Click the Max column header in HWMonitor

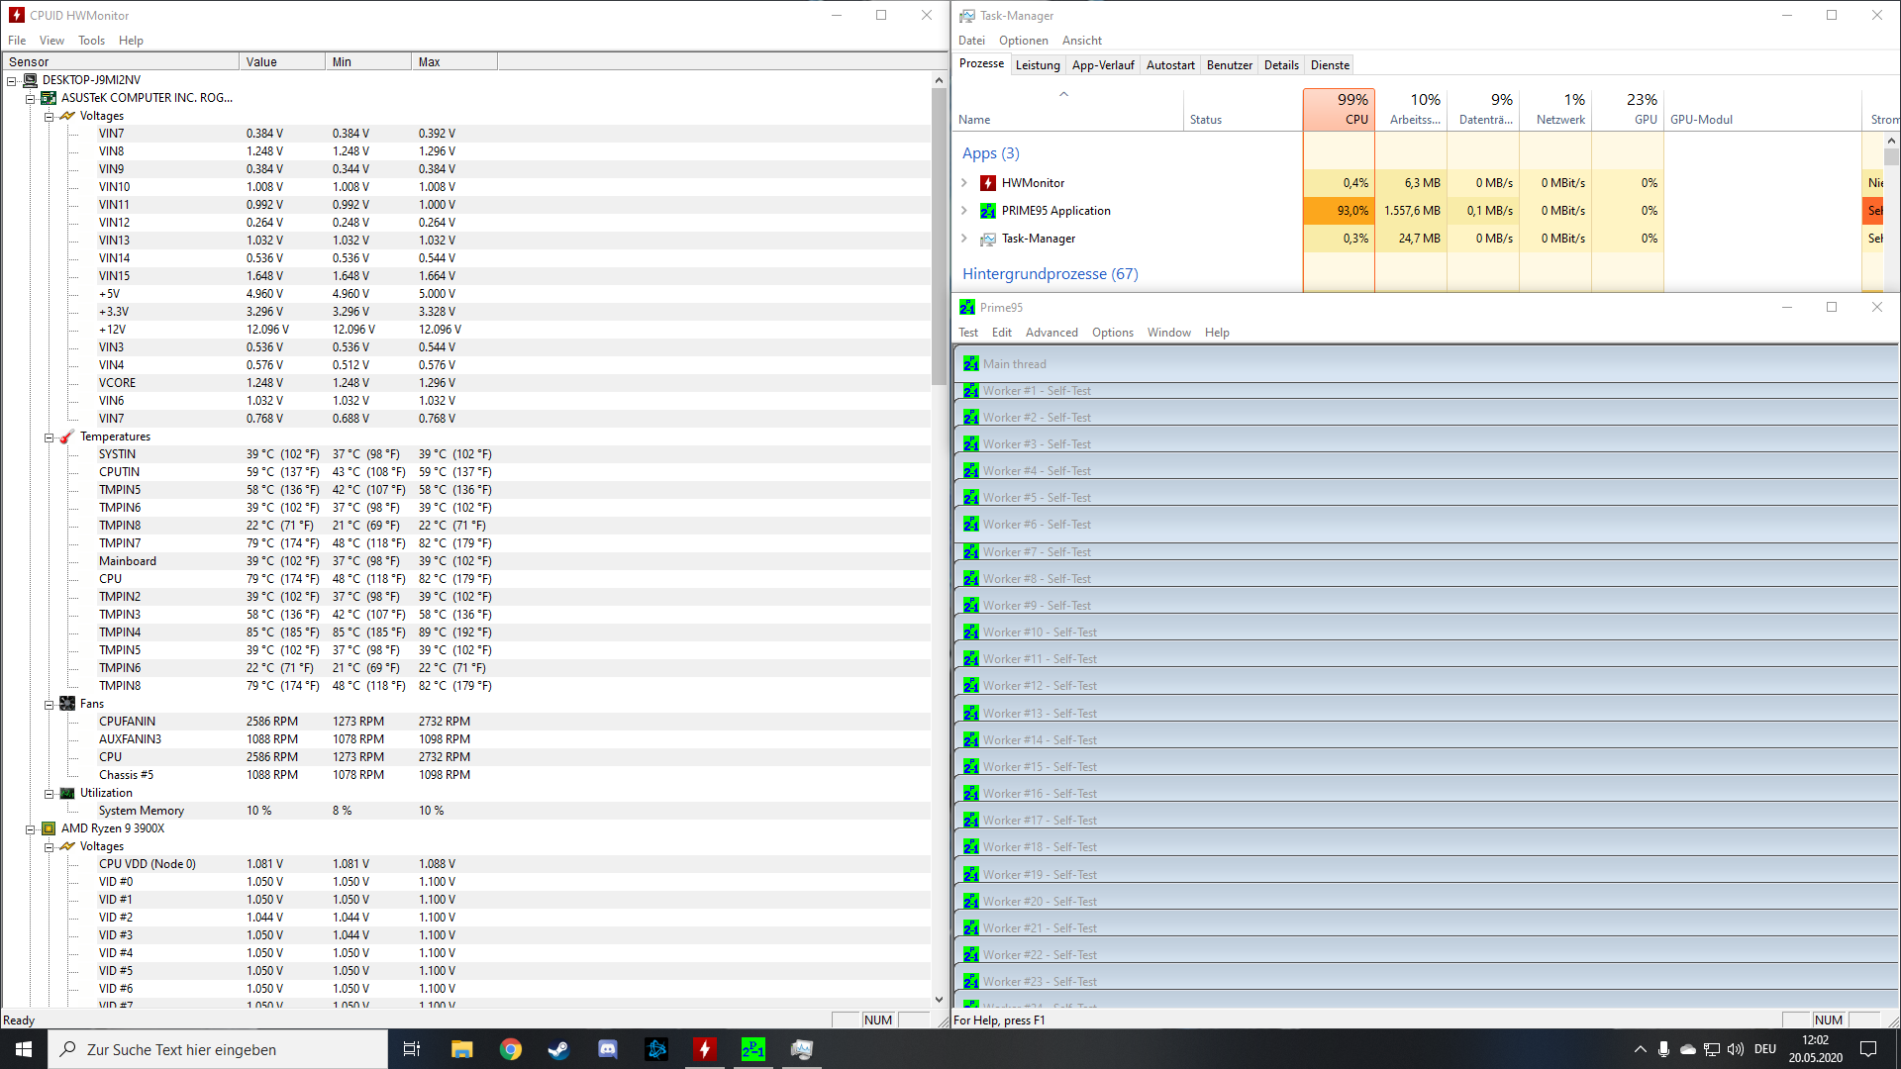pyautogui.click(x=453, y=61)
